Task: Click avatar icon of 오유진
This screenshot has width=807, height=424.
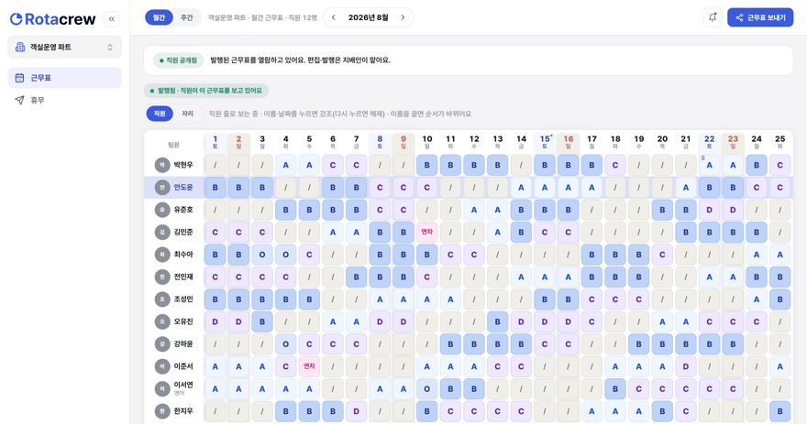Action: [x=162, y=321]
